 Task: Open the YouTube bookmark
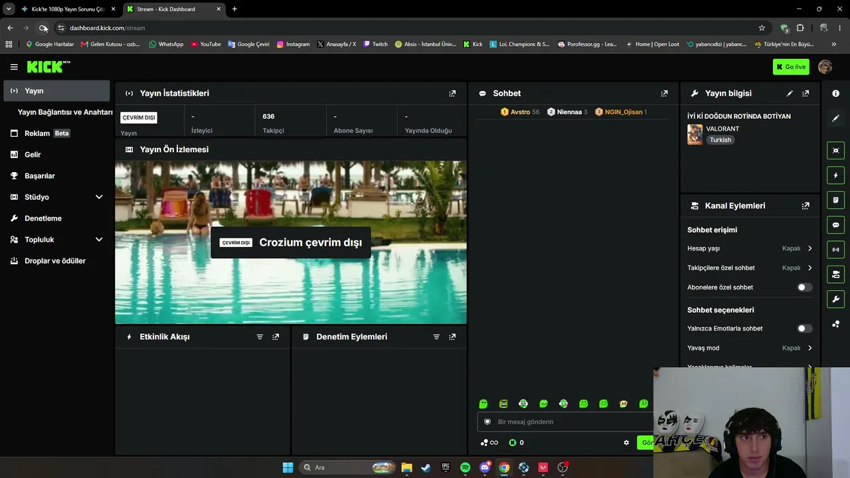point(206,44)
